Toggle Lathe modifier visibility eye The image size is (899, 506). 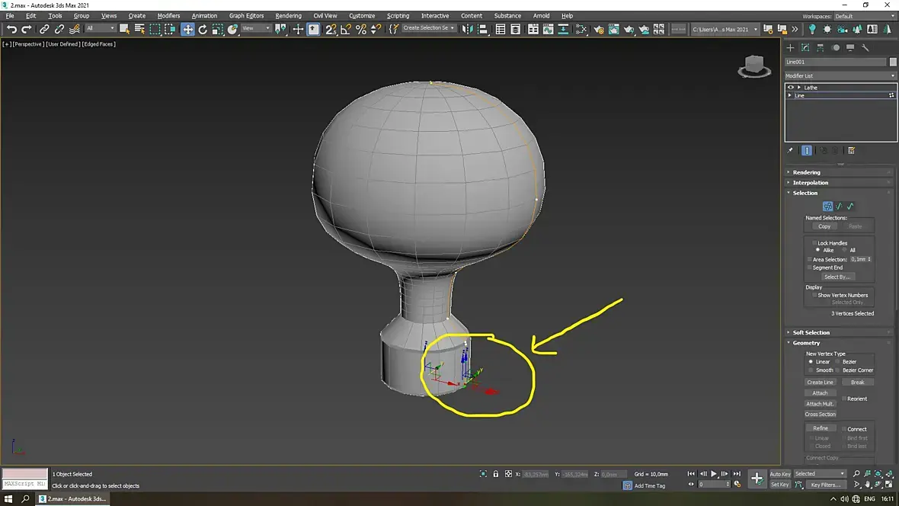[x=791, y=87]
